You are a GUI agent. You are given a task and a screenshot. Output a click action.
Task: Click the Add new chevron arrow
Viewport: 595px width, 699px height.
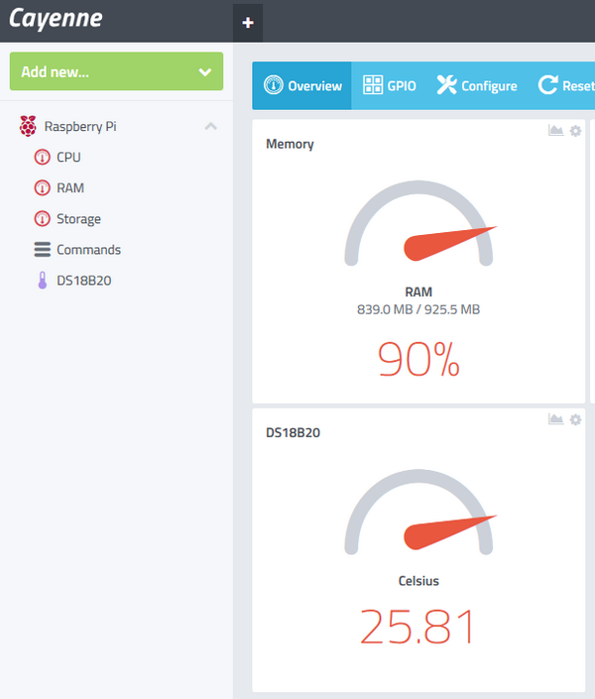(205, 71)
